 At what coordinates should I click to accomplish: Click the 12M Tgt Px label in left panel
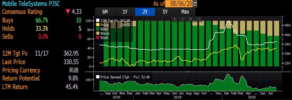(x=15, y=53)
